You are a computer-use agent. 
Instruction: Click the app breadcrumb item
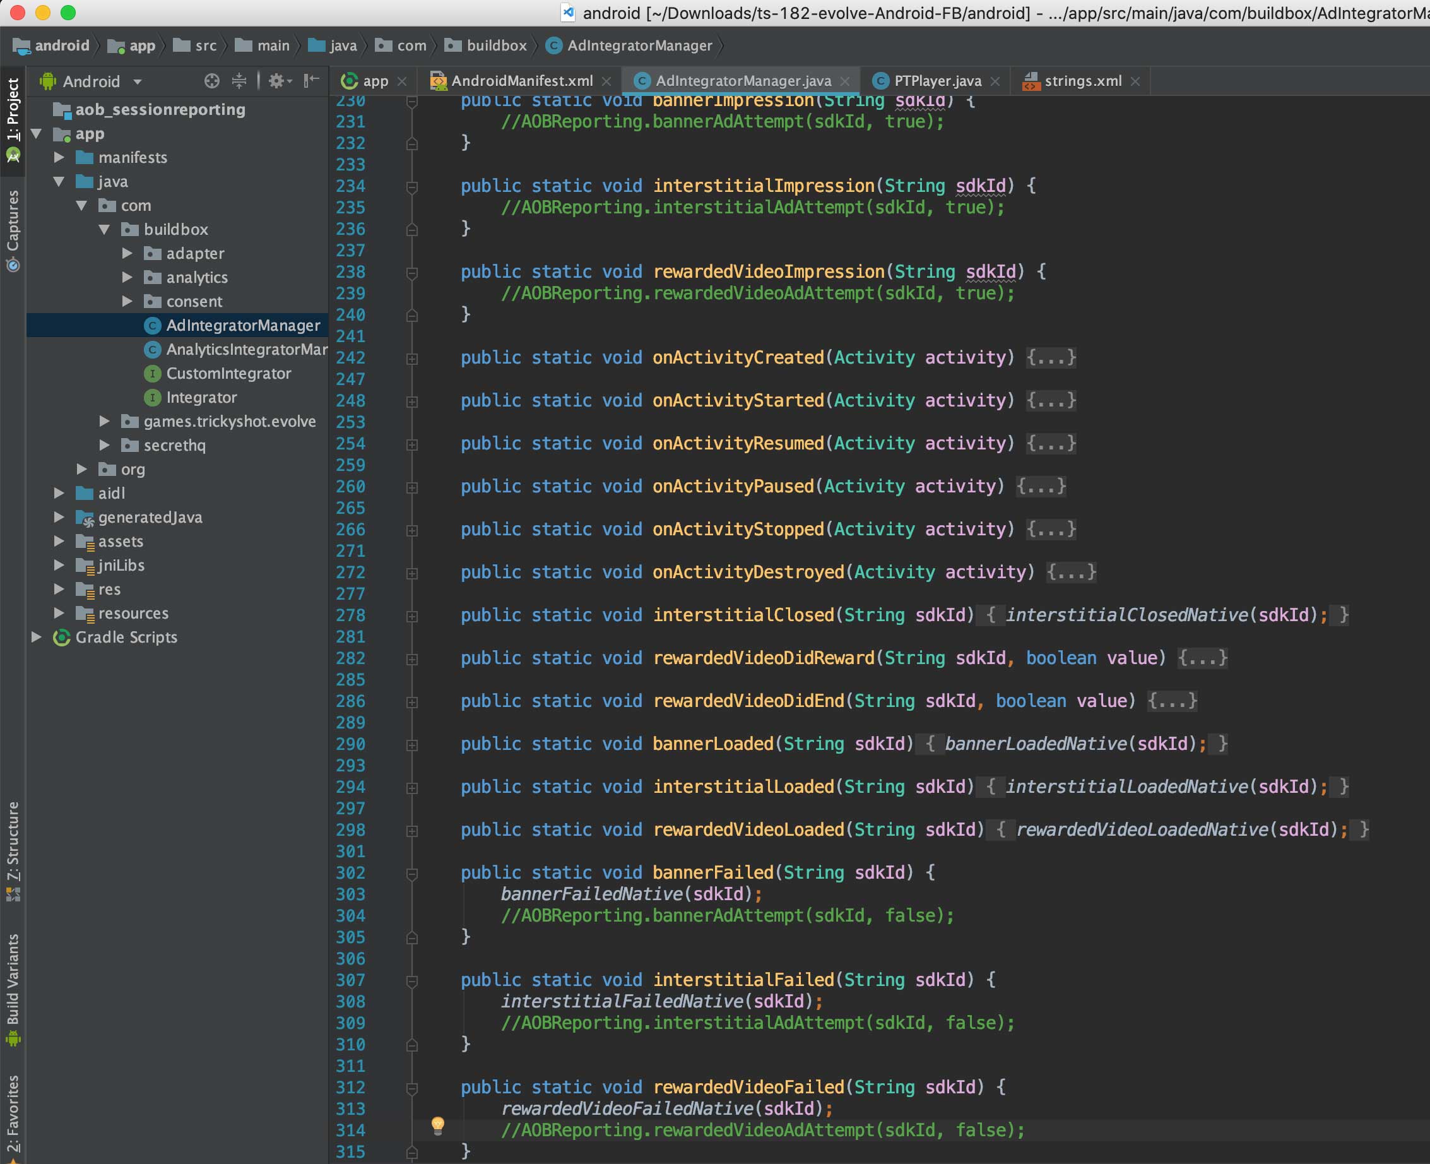[141, 45]
